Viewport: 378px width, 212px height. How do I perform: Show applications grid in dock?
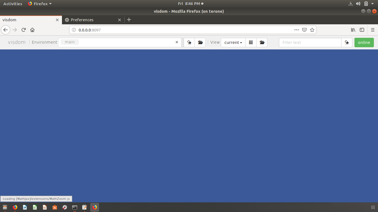click(x=373, y=207)
